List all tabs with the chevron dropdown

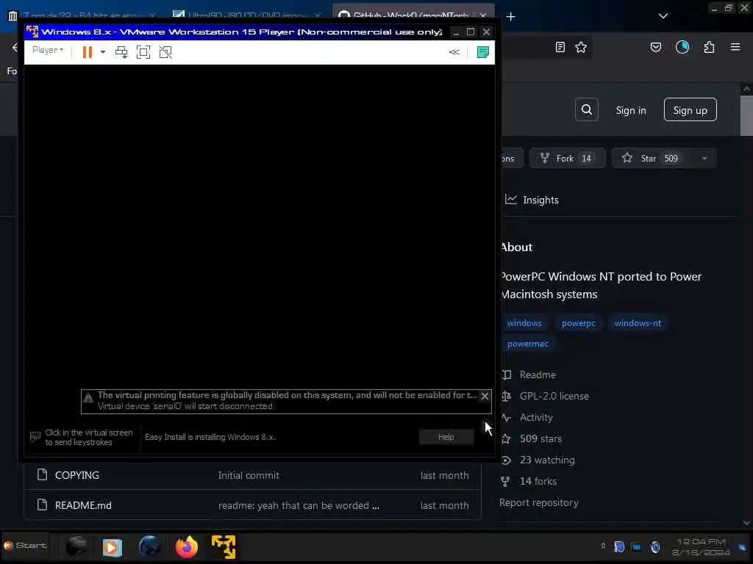click(663, 16)
